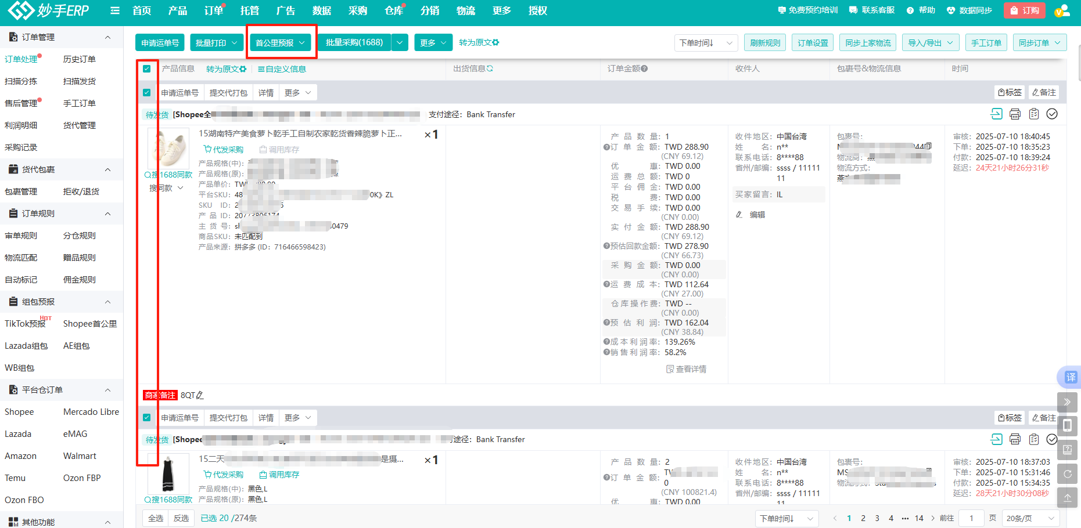
Task: Open 免费预约培训 in the top bar
Action: click(808, 10)
